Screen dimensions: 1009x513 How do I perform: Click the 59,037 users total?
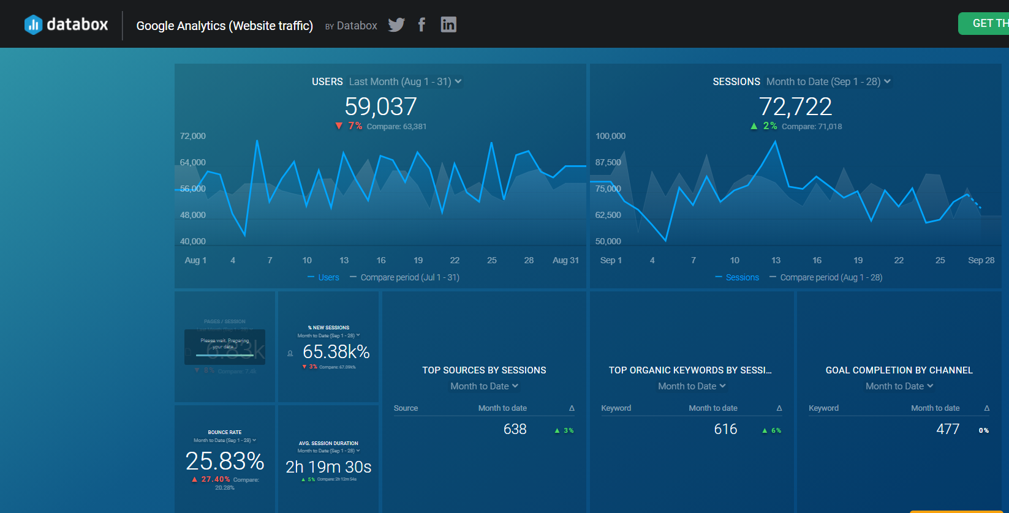(380, 107)
